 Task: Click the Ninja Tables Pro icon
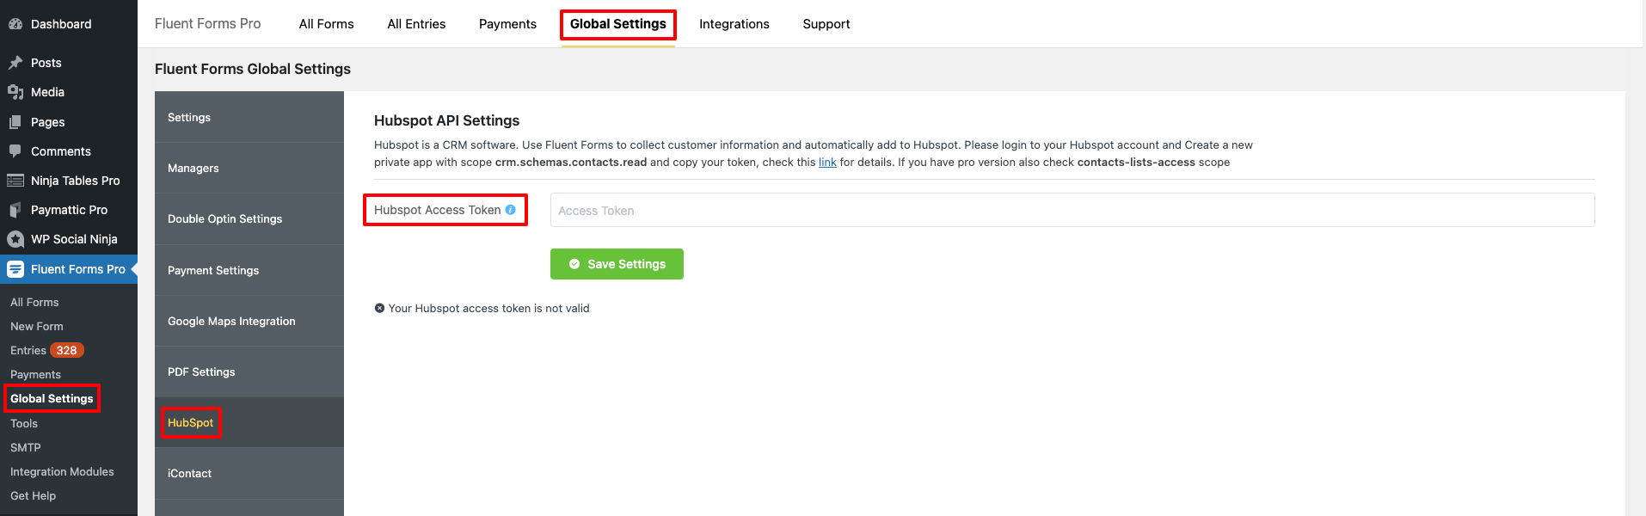coord(15,181)
